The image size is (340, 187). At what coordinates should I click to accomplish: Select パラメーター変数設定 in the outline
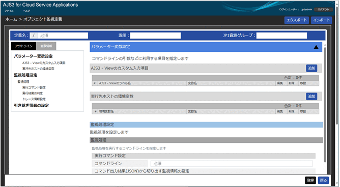pos(33,56)
